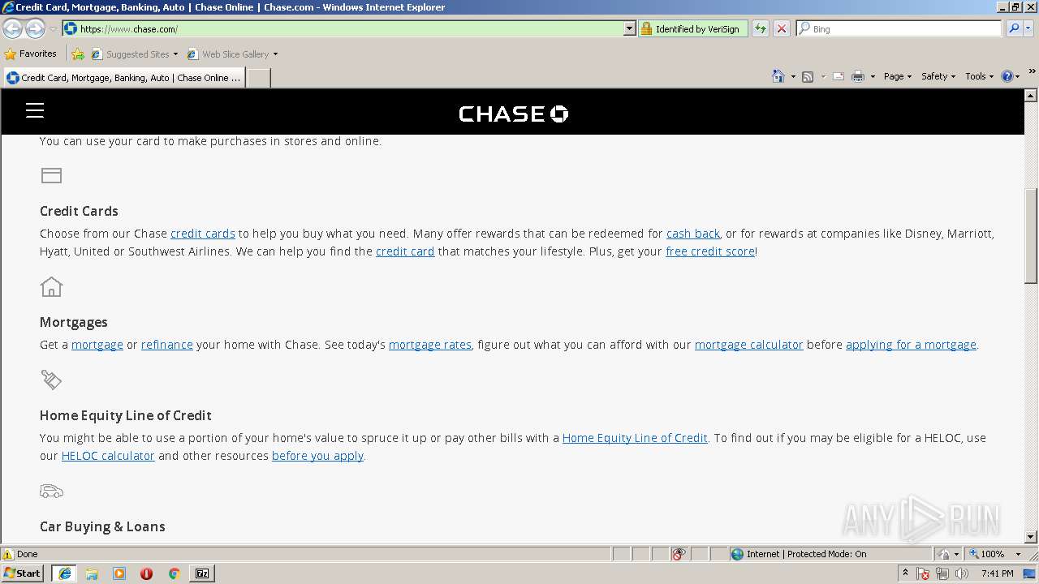The image size is (1039, 584).
Task: Open the 'free credit score' link
Action: point(710,251)
